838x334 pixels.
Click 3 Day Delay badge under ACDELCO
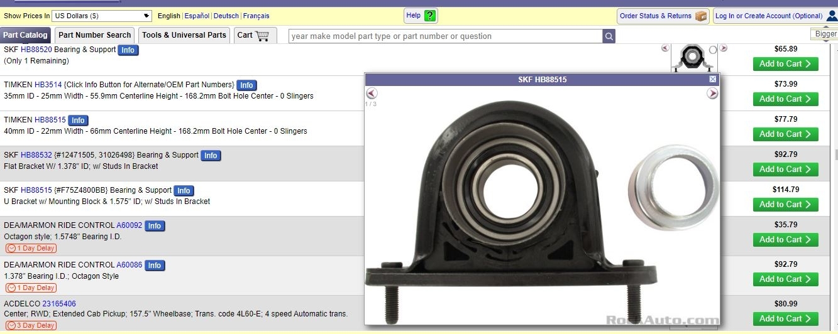(31, 325)
